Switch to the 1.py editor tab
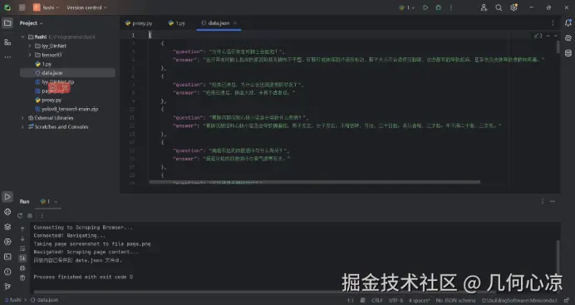 coord(177,23)
